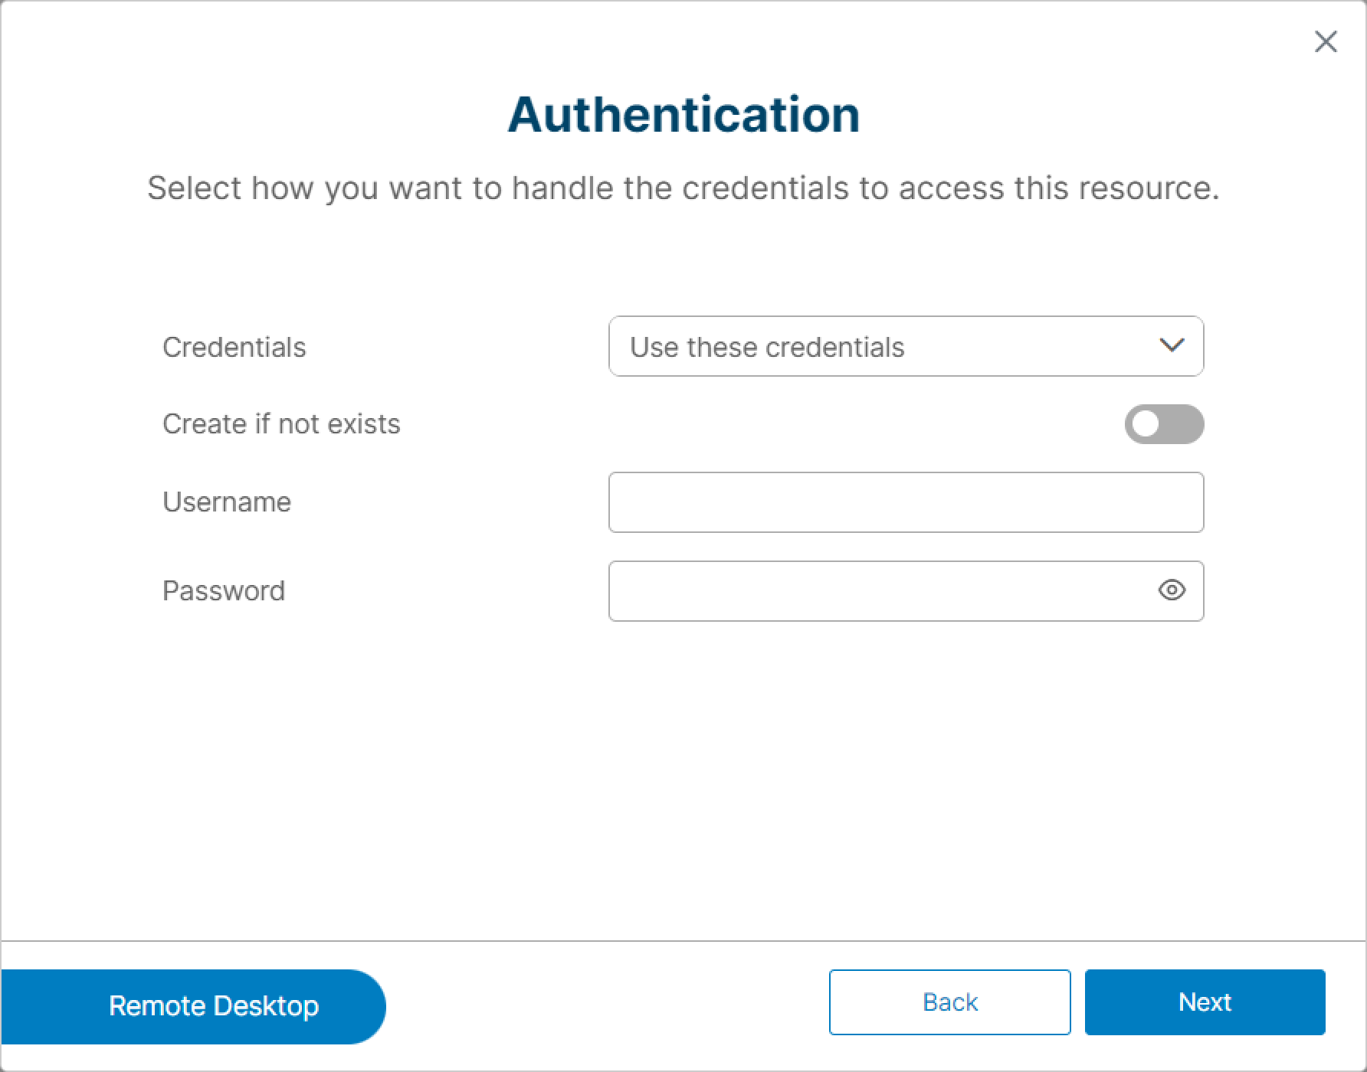Click the gray track of the toggle switch
Image resolution: width=1367 pixels, height=1072 pixels.
(x=1182, y=424)
